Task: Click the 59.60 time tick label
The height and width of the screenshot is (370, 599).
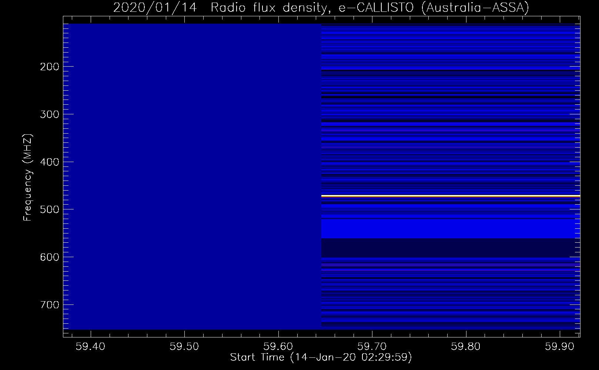Action: (x=278, y=347)
